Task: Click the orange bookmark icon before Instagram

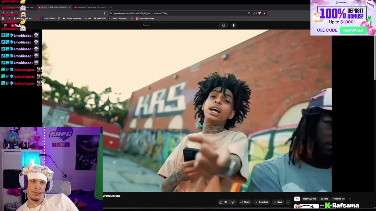Action: pyautogui.click(x=132, y=18)
